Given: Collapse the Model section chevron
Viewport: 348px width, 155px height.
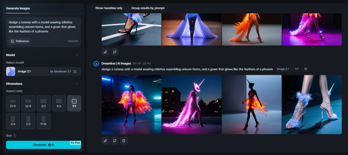Looking at the screenshot, I should [77, 55].
